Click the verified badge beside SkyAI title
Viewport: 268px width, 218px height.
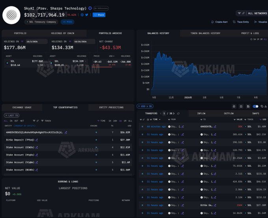point(90,8)
